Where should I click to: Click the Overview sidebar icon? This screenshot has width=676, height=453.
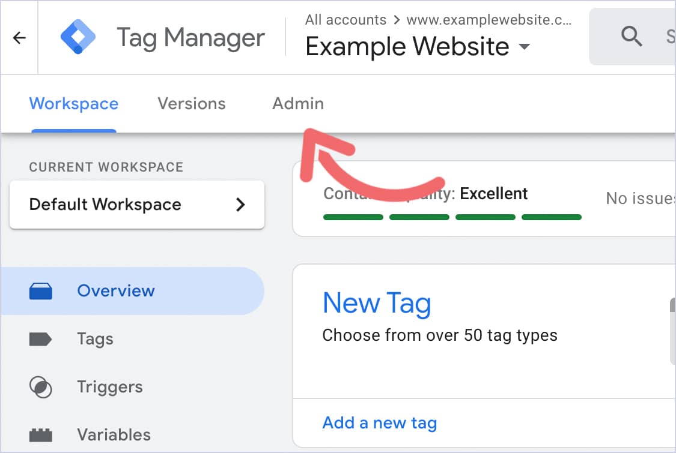point(40,291)
